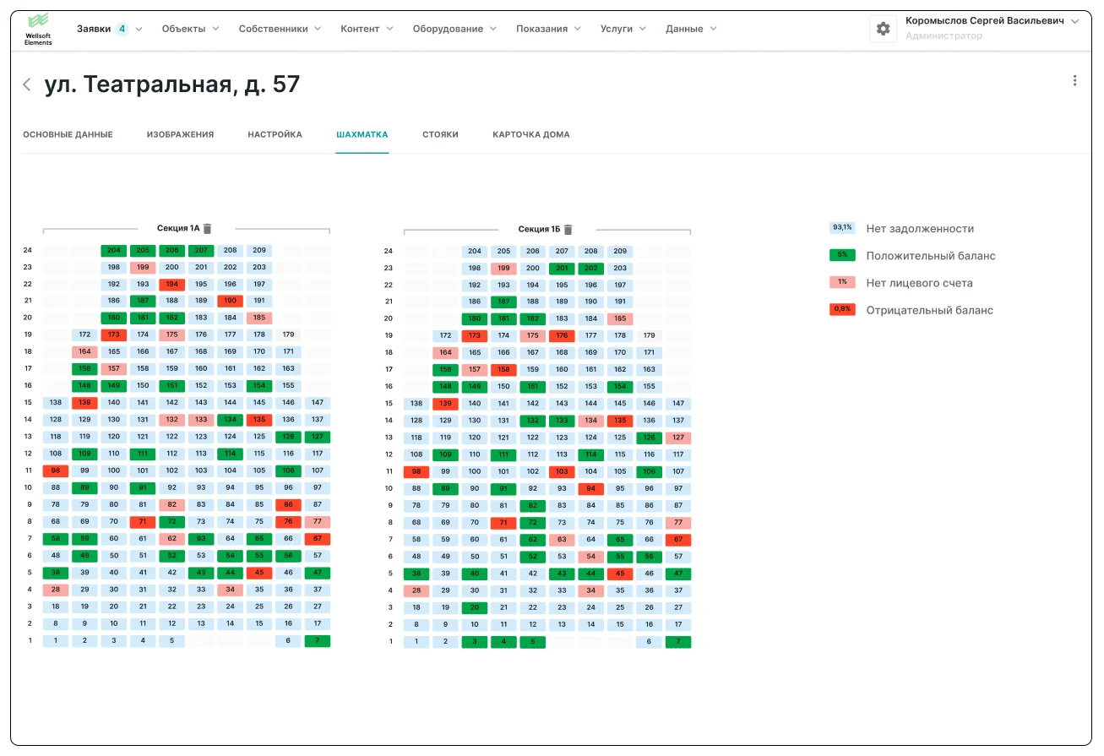Screen dimensions: 1104x756
Task: Expand the Объекты dropdown
Action: pos(190,29)
